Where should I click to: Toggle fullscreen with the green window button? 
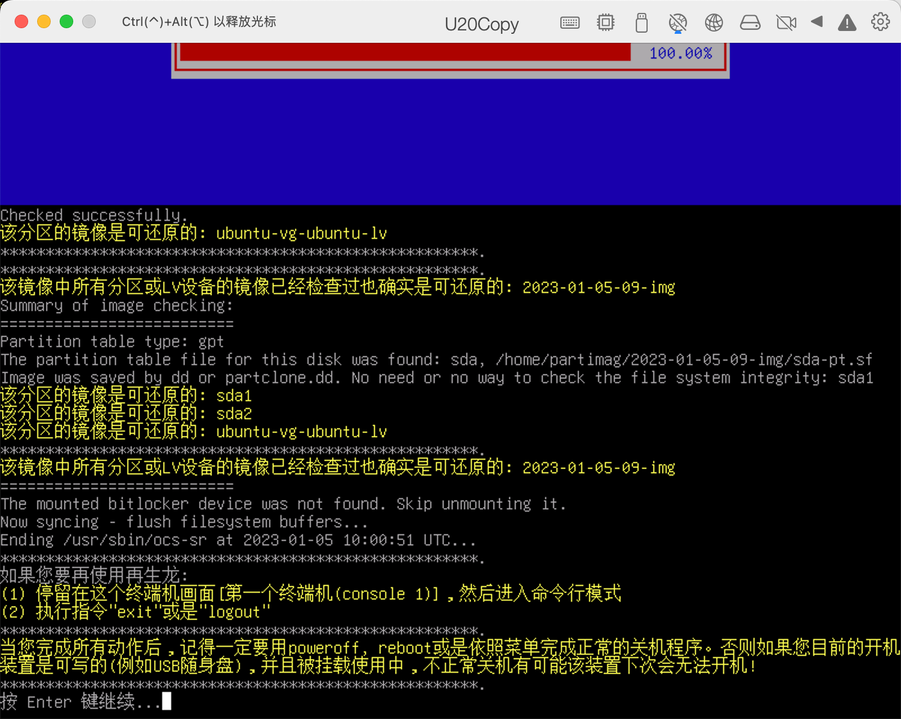(x=66, y=21)
